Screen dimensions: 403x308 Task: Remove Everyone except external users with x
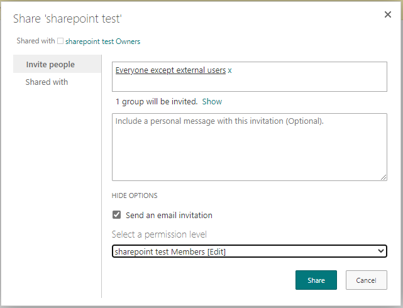click(x=229, y=70)
